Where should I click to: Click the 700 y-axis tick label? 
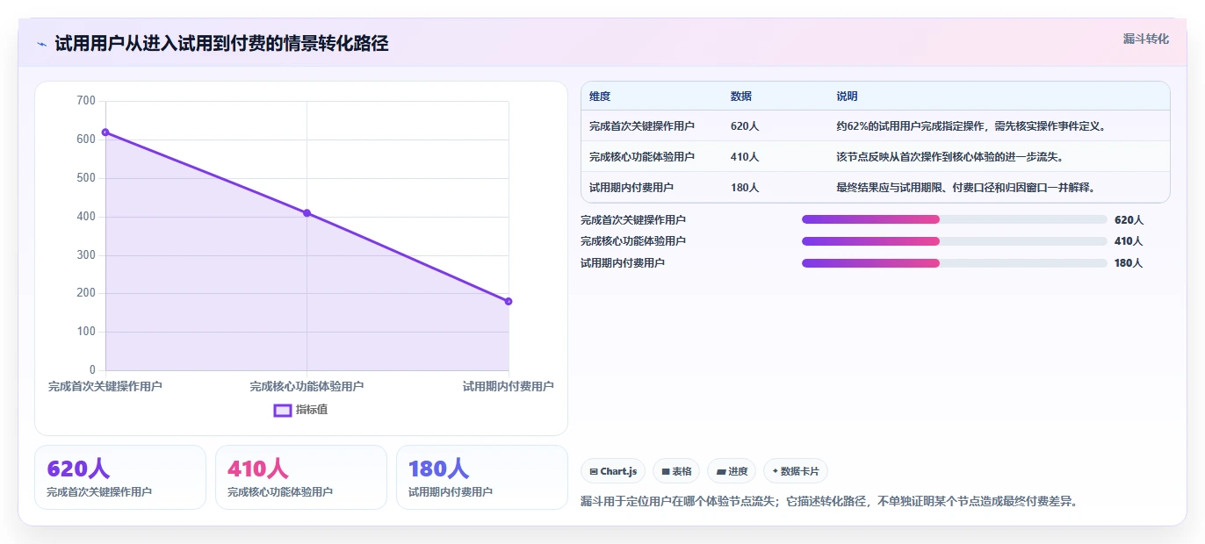click(x=86, y=101)
